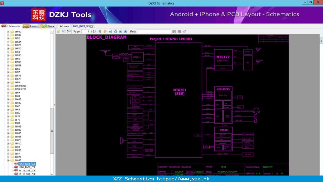
Task: Select the X665 folder row
Action: (17, 113)
